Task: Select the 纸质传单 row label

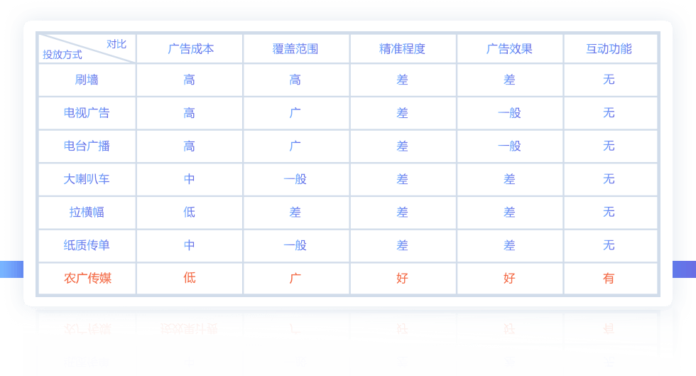Action: 87,245
